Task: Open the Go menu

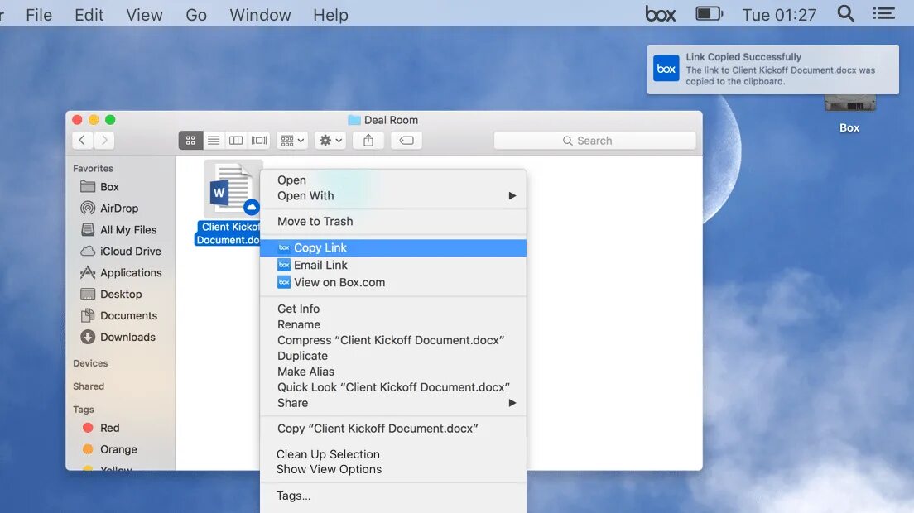Action: click(196, 15)
